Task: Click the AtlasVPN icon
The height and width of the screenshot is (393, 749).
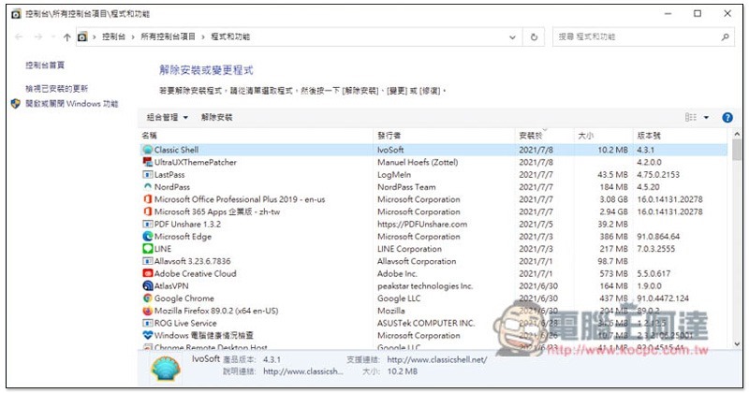Action: [148, 286]
